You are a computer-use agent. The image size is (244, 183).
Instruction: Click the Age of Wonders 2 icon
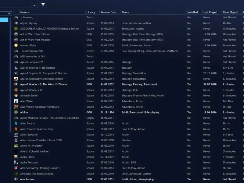tap(16, 84)
